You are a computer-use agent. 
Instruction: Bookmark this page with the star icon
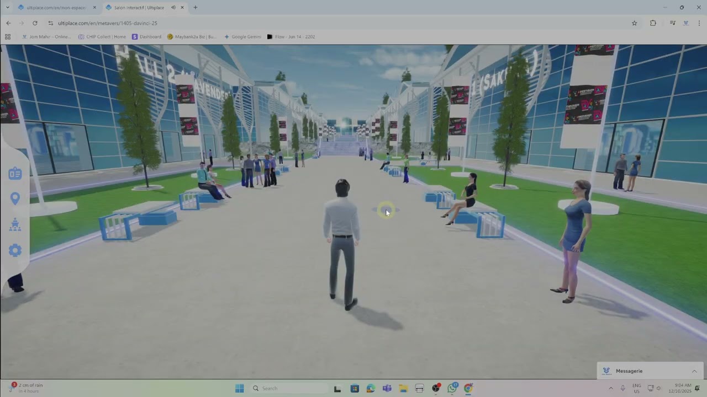pos(634,23)
